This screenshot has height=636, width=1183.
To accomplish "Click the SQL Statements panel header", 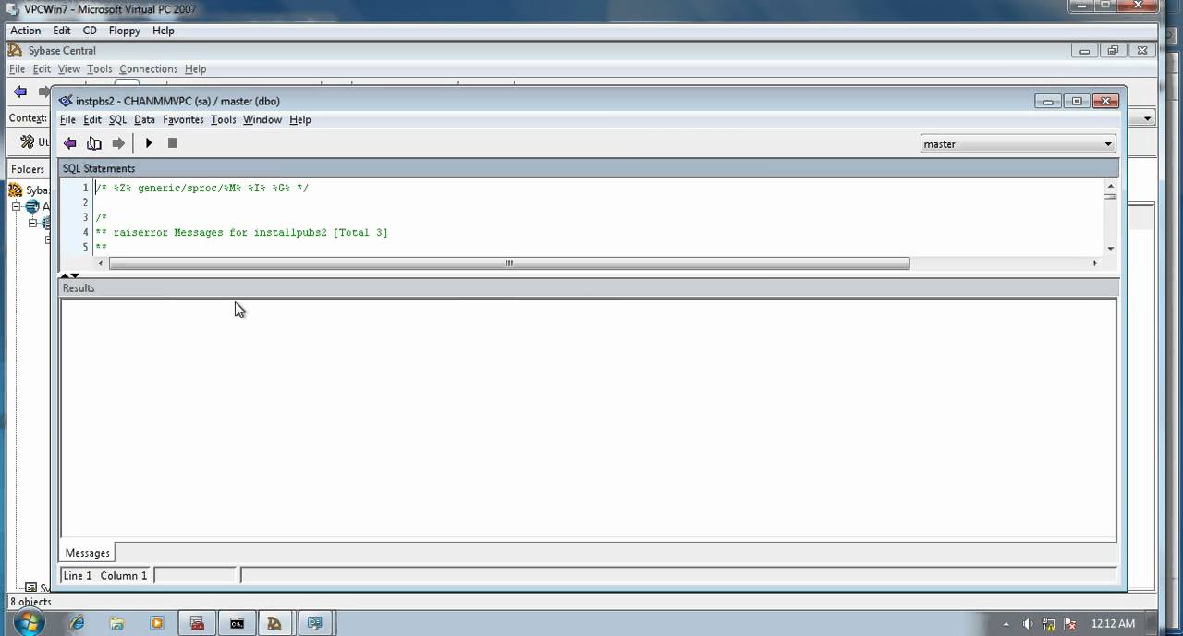I will (x=589, y=168).
